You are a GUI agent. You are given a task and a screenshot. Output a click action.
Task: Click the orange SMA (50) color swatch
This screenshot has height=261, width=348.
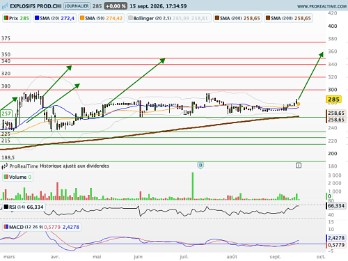[82, 18]
